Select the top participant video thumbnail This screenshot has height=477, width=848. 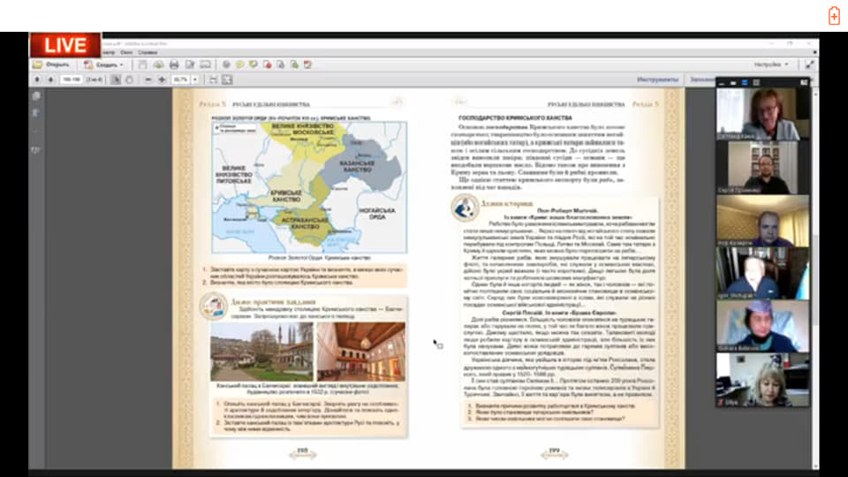(762, 114)
